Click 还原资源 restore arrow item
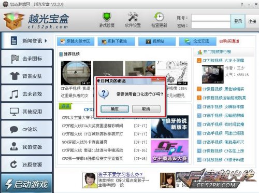 pos(26,164)
